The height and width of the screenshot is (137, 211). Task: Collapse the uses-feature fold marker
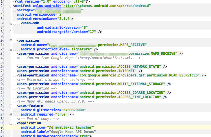[11, 106]
